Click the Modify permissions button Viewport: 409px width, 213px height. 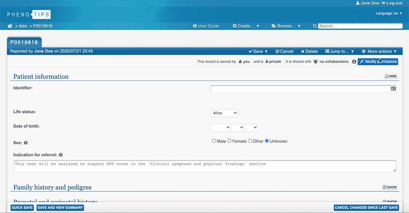[378, 61]
